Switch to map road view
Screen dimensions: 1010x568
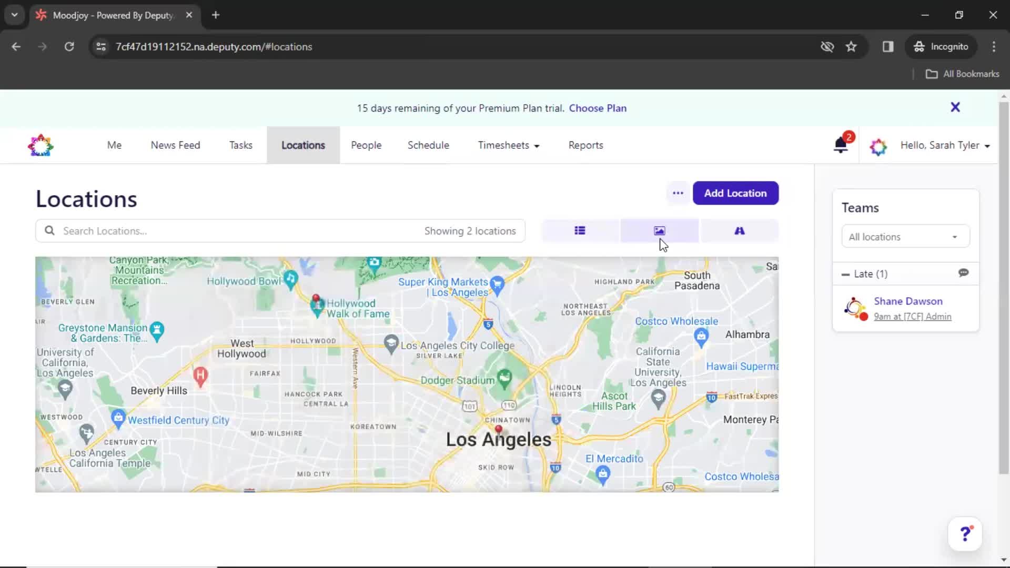click(x=739, y=230)
